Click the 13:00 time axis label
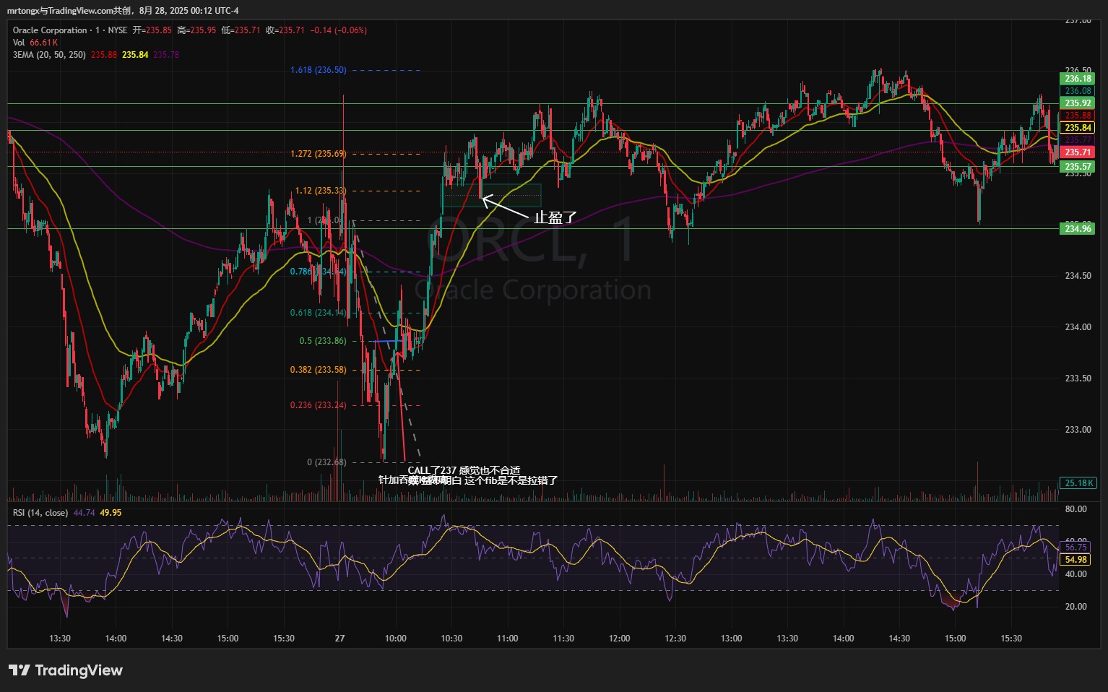 732,639
